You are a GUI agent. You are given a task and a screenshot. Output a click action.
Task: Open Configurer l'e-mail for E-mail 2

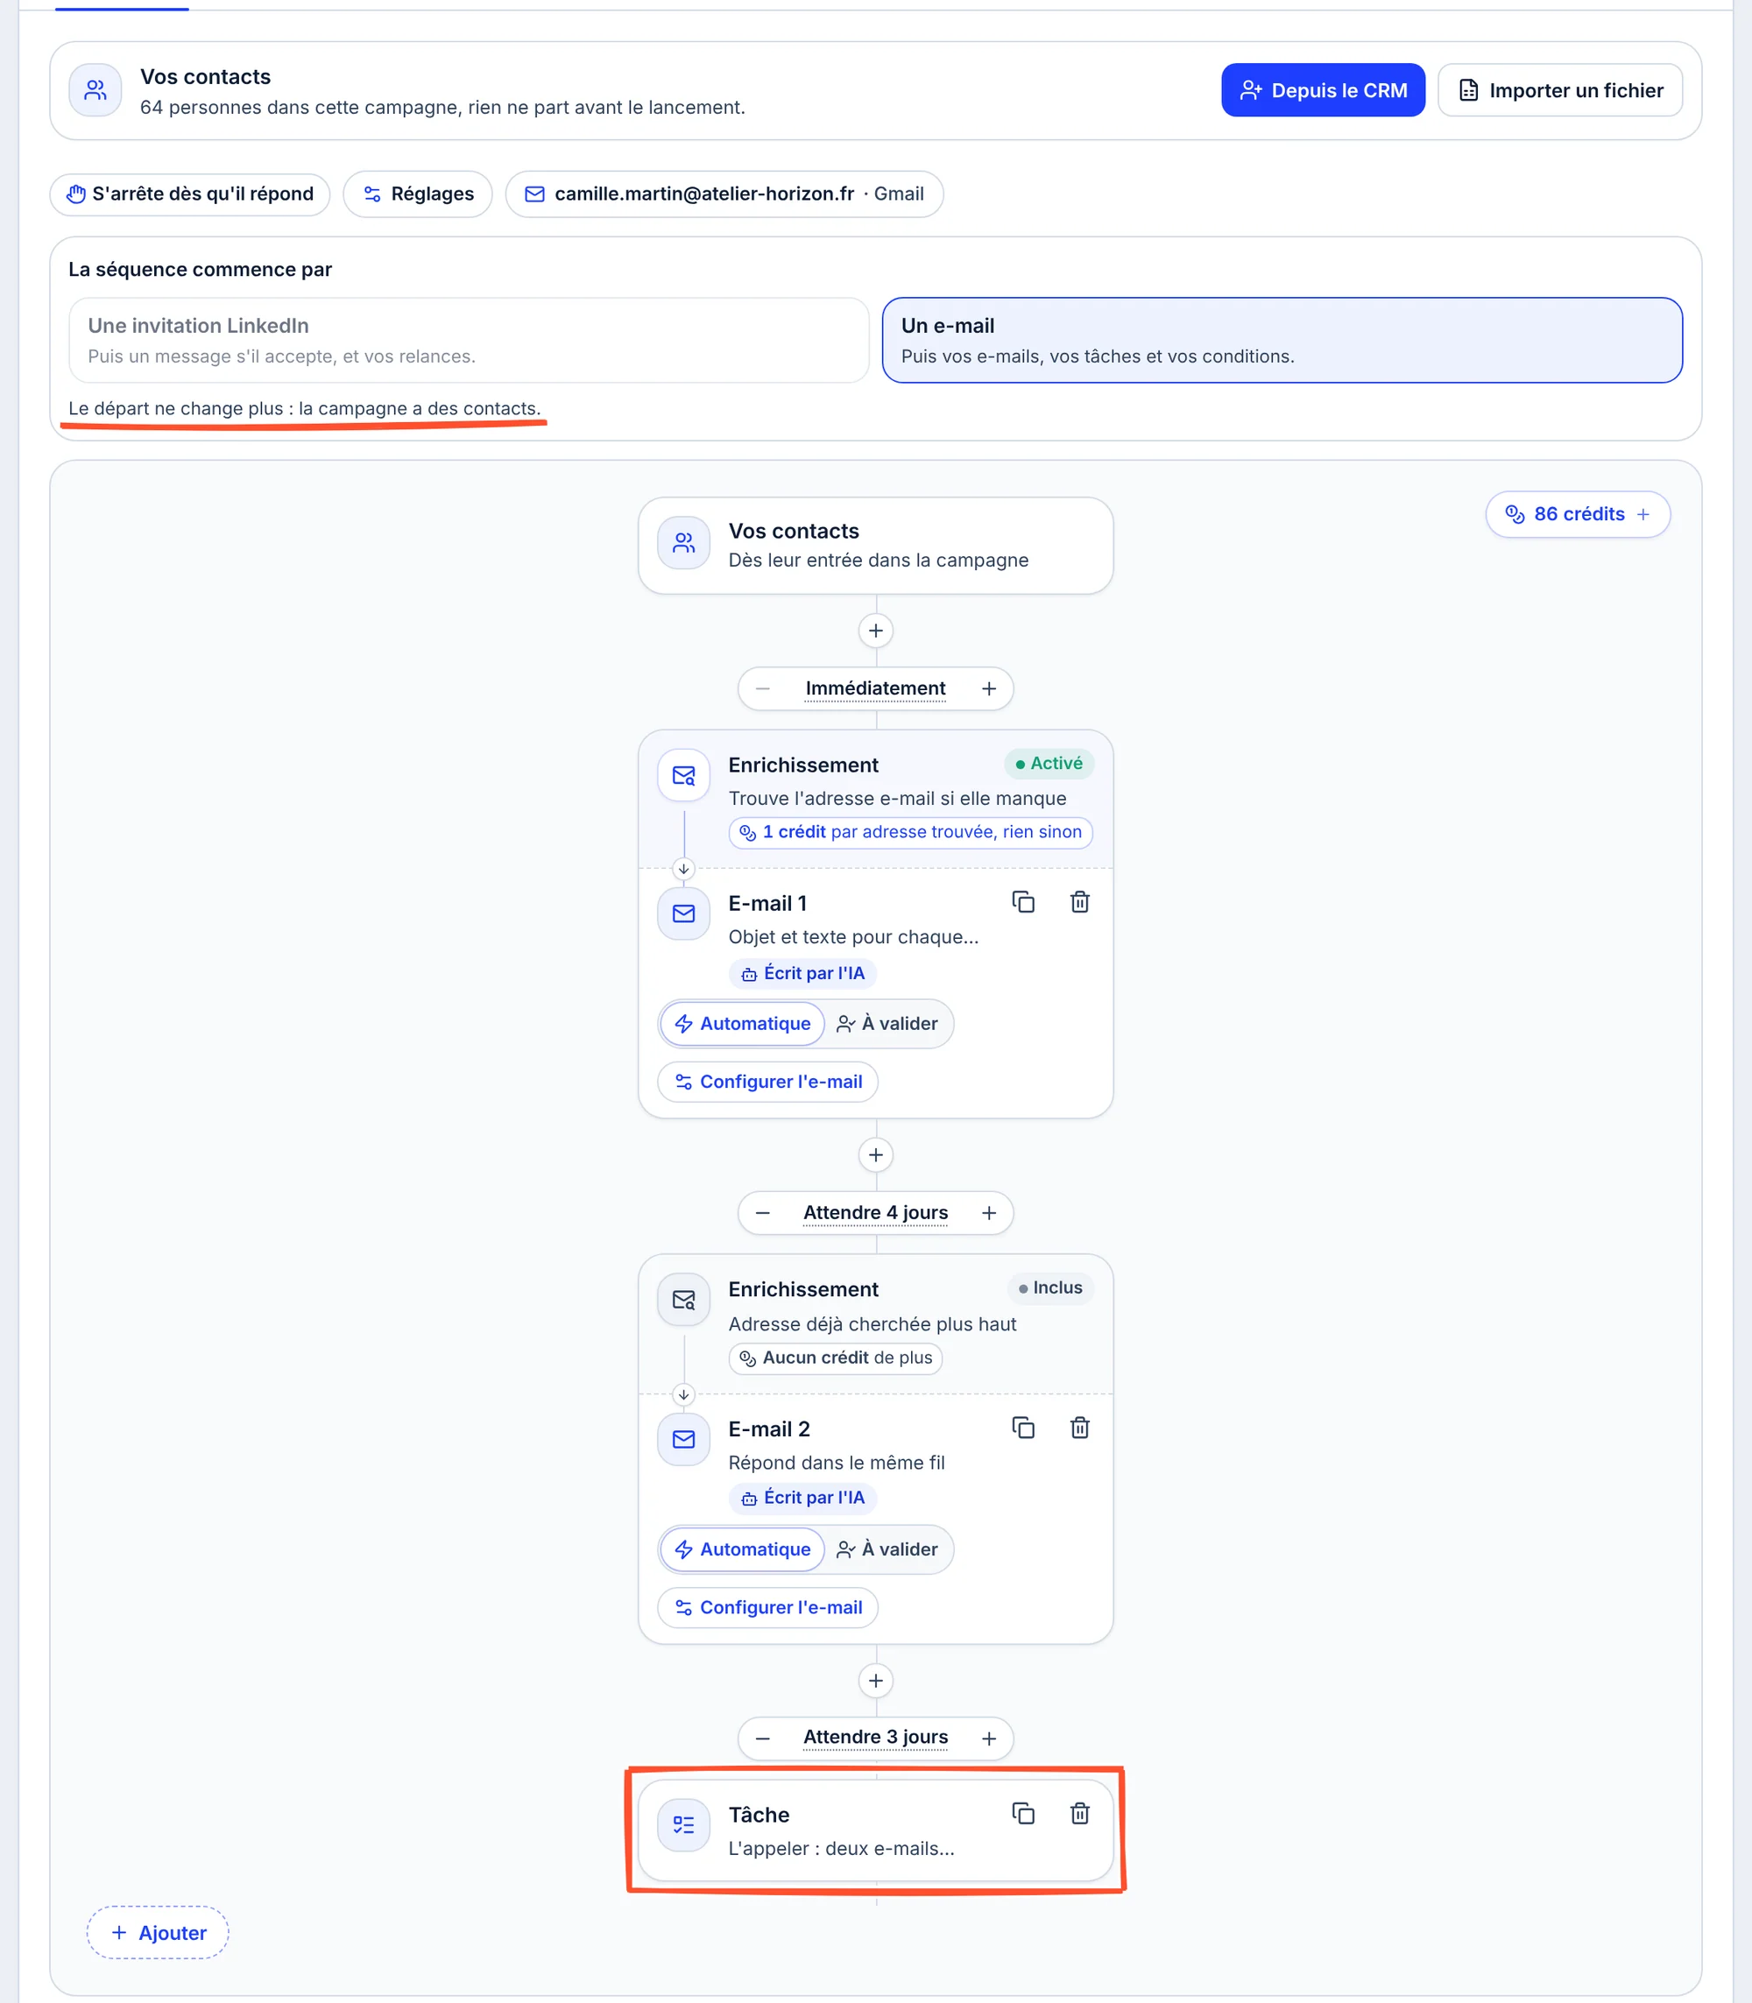[767, 1608]
